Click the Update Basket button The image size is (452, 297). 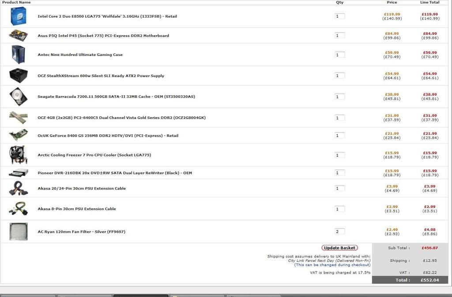click(x=339, y=248)
